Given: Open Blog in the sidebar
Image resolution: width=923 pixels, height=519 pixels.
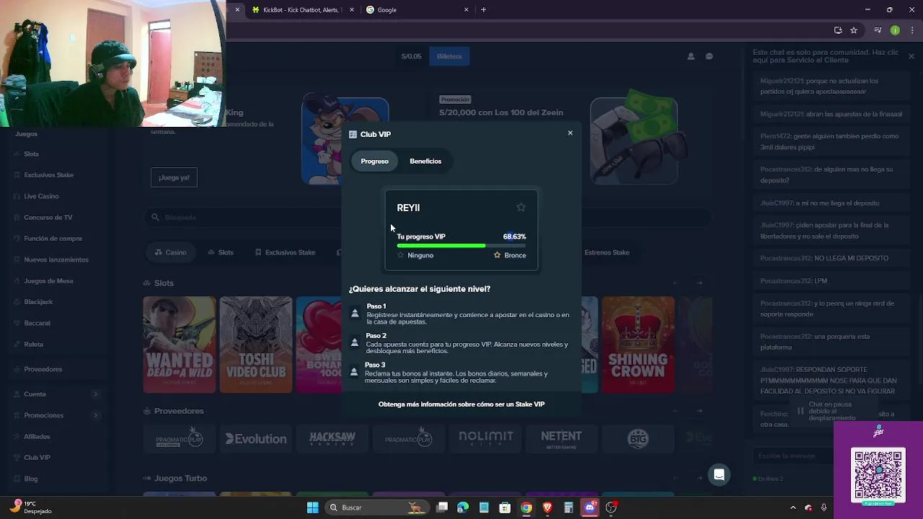Looking at the screenshot, I should 30,479.
